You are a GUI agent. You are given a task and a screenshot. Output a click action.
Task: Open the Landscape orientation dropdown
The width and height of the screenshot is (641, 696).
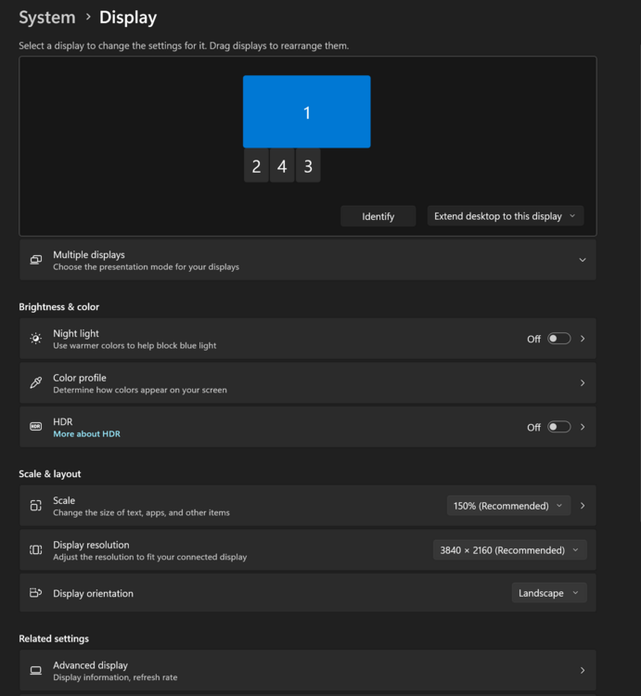549,593
